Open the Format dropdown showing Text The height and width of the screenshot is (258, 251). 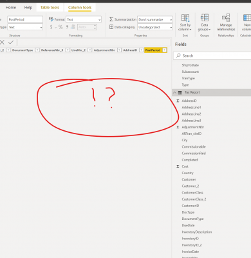(84, 19)
